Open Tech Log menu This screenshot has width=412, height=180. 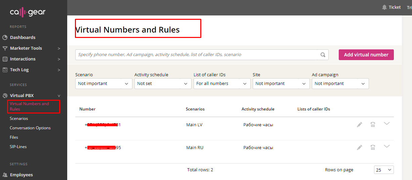19,70
